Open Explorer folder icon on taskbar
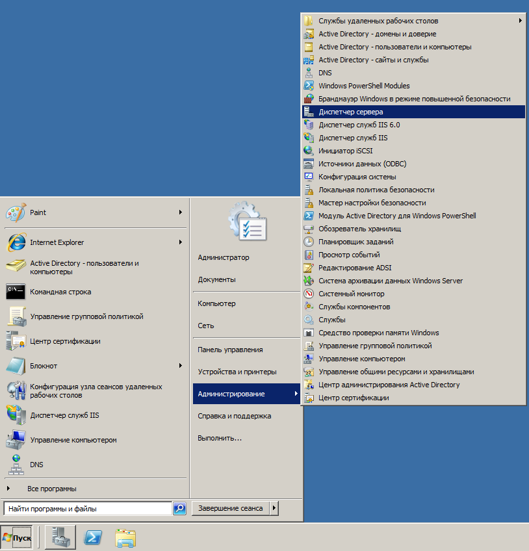Viewport: 529px width, 551px height. tap(125, 538)
